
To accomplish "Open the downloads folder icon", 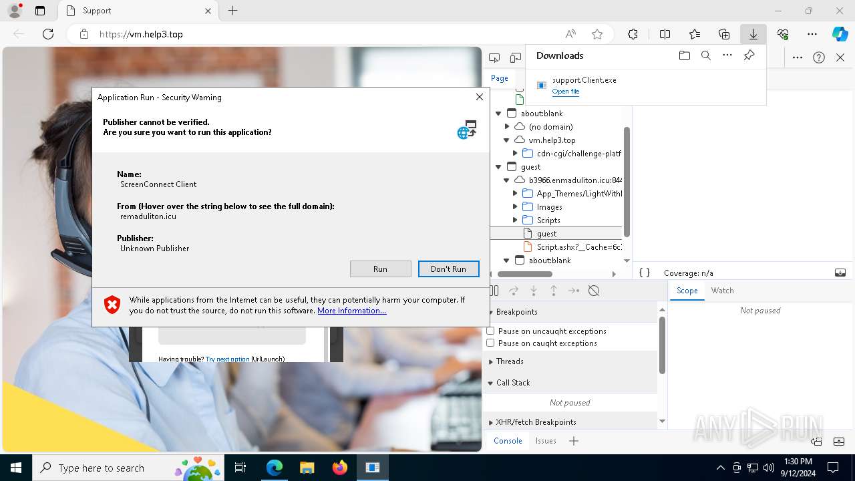I will click(x=684, y=55).
